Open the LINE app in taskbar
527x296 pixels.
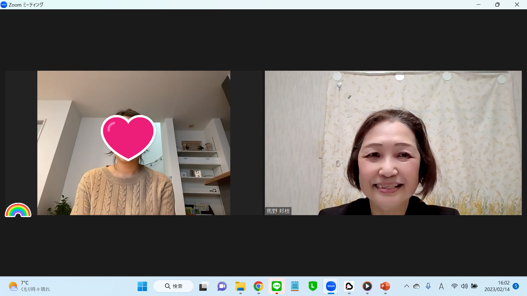point(276,286)
